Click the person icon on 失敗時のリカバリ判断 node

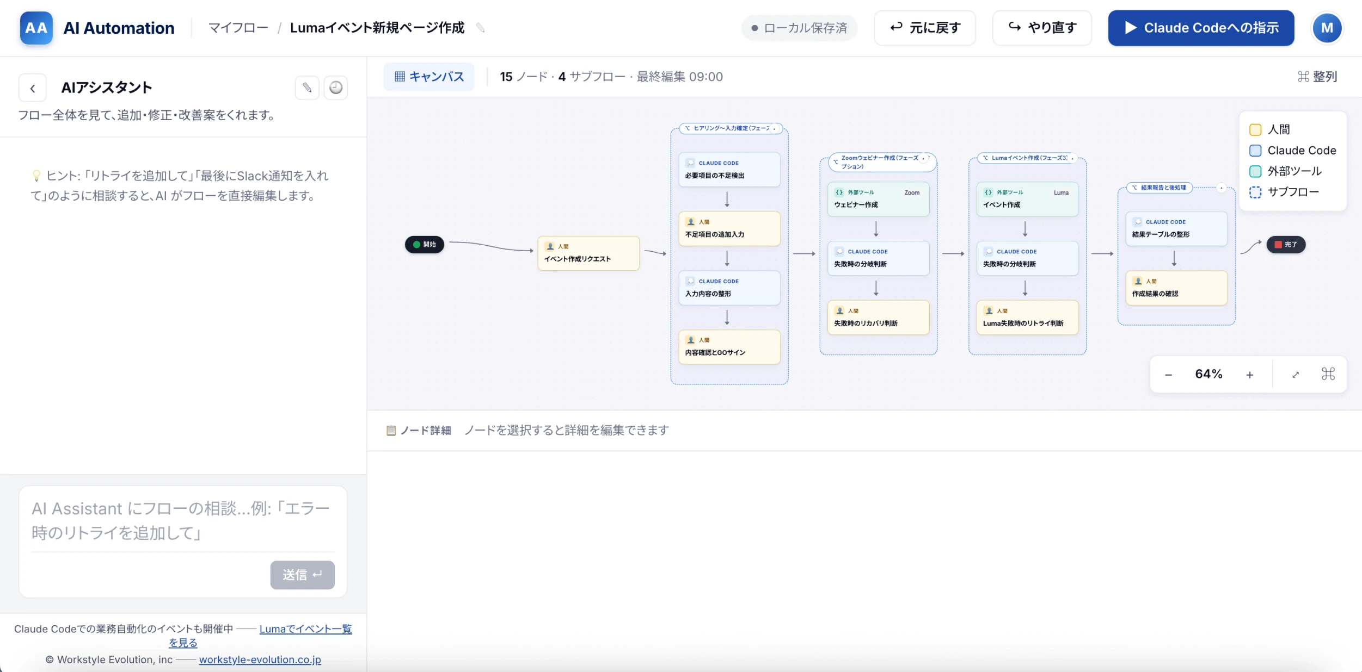pyautogui.click(x=839, y=311)
